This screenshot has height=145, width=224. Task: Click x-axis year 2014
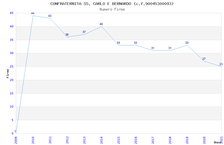point(101,140)
